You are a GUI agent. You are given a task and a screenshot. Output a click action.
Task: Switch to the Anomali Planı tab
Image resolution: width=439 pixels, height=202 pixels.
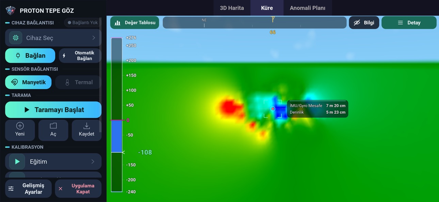pos(308,8)
